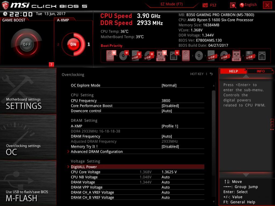Open the BIOS search magnifier icon
275x206 pixels.
coord(233,5)
